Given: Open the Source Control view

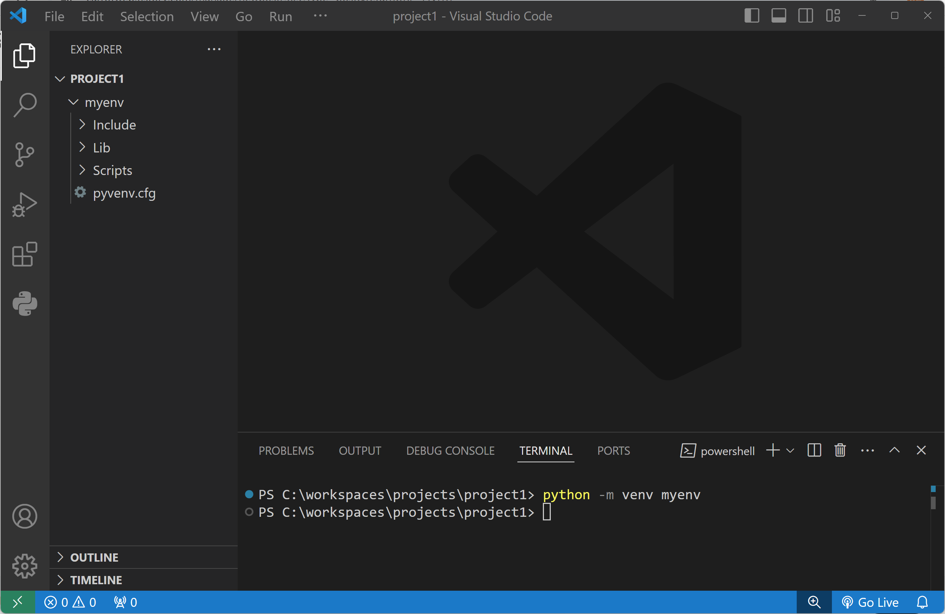Looking at the screenshot, I should (x=25, y=154).
